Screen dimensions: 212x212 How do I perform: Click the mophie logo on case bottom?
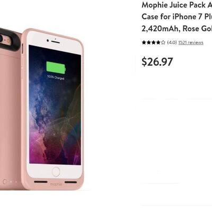point(56,184)
